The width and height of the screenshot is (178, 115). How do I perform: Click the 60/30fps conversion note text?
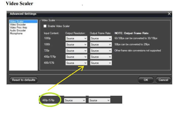(136, 38)
